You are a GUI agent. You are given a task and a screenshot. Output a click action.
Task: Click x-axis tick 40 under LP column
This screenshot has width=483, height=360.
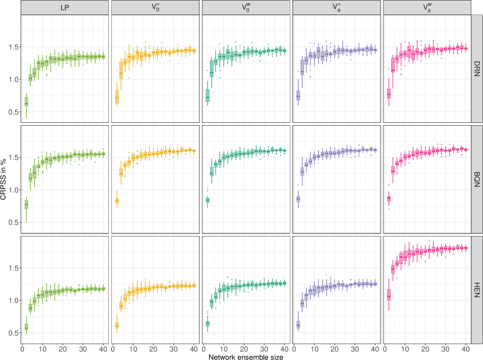coord(103,349)
